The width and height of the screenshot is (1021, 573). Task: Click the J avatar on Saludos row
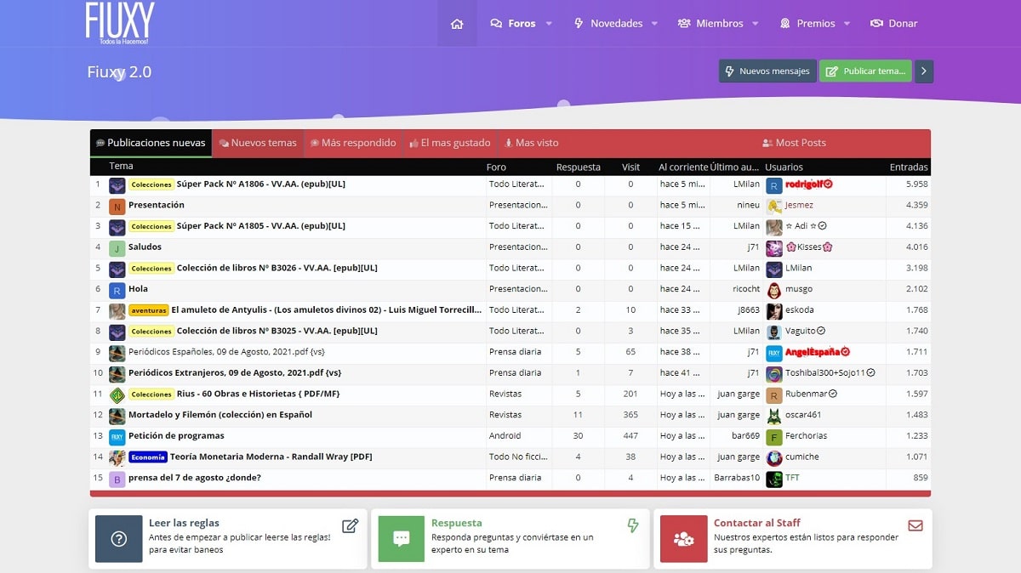[117, 248]
